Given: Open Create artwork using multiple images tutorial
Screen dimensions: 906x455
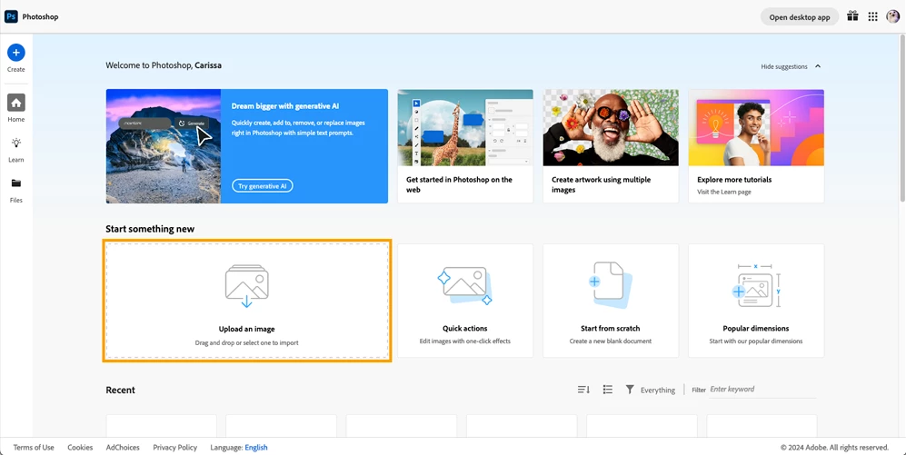Looking at the screenshot, I should (611, 146).
